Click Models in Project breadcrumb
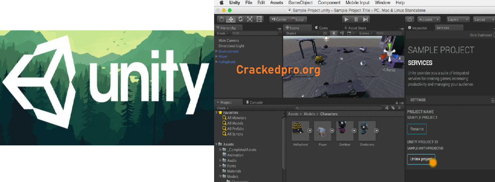495x182 pixels. coord(309,114)
